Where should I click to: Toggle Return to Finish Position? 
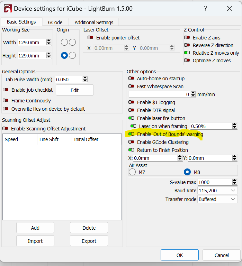pyautogui.click(x=131, y=150)
